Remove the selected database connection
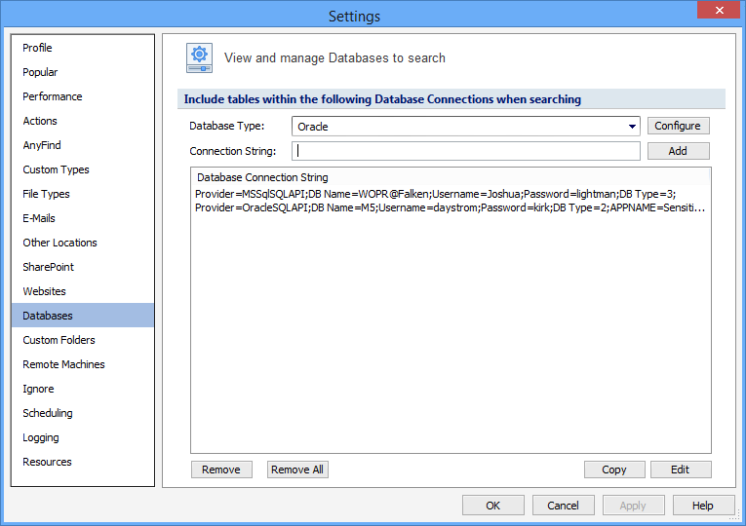 coord(220,470)
